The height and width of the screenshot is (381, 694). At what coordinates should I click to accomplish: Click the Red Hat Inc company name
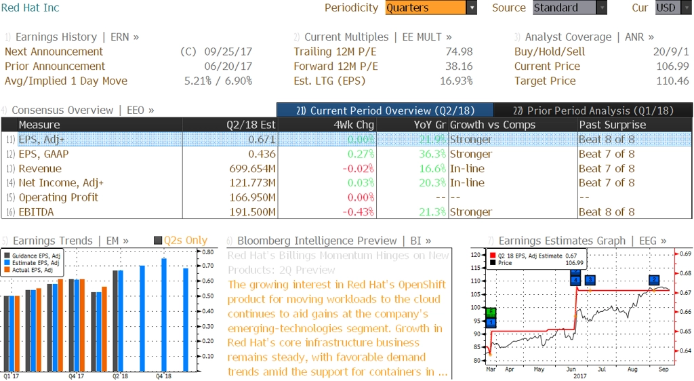point(30,7)
